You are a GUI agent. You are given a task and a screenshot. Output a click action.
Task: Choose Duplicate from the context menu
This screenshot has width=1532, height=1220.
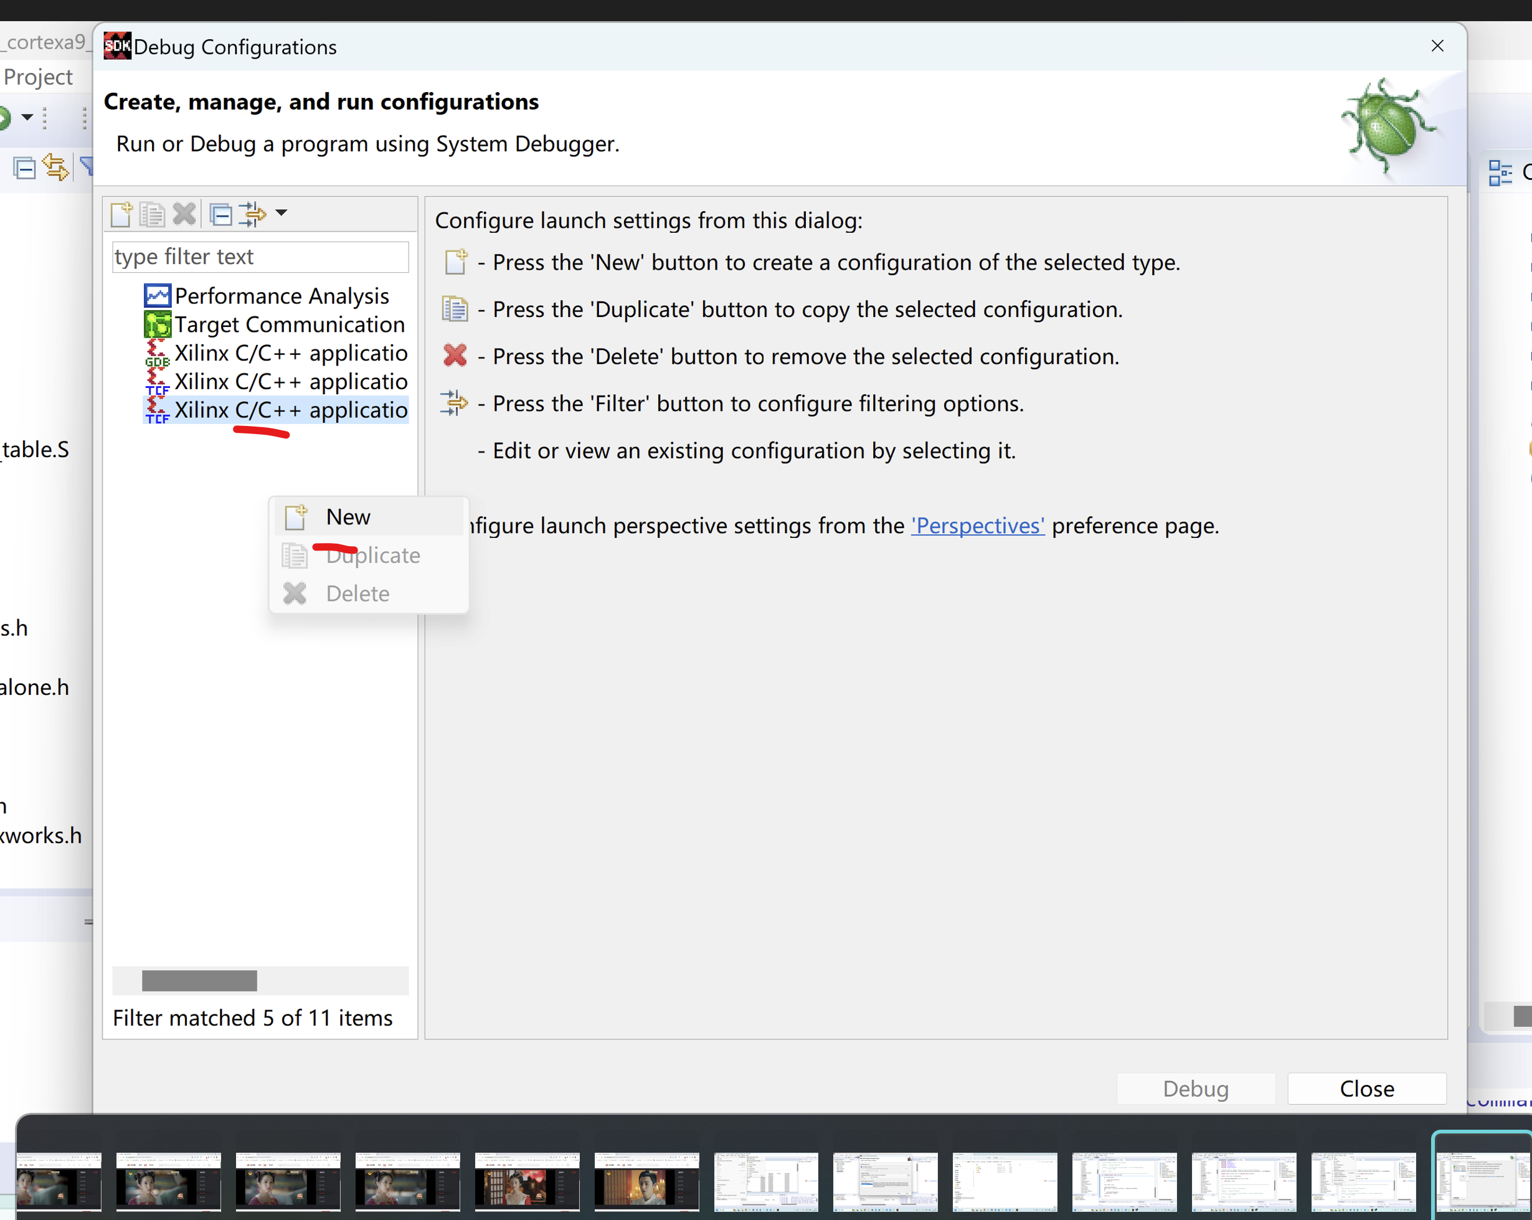coord(369,555)
